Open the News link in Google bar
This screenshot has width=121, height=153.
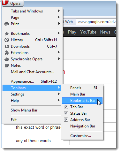[x=105, y=32]
